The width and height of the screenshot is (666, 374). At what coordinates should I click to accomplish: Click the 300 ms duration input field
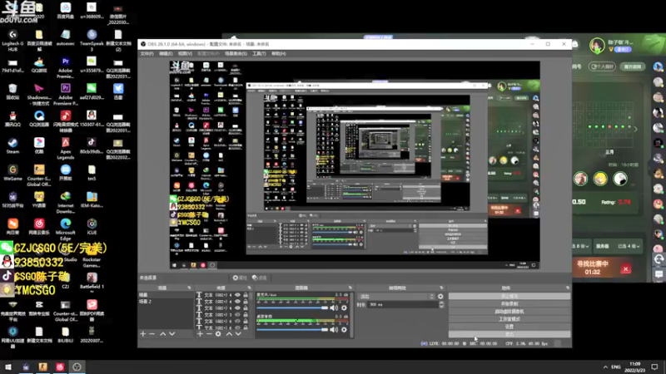tap(403, 304)
